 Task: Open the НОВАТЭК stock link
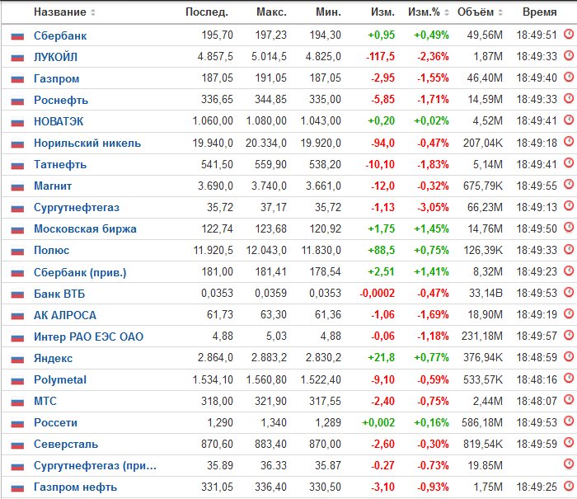59,121
